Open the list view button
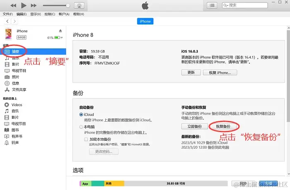Viewport: 290px width, 190px height. pyautogui.click(x=212, y=5)
